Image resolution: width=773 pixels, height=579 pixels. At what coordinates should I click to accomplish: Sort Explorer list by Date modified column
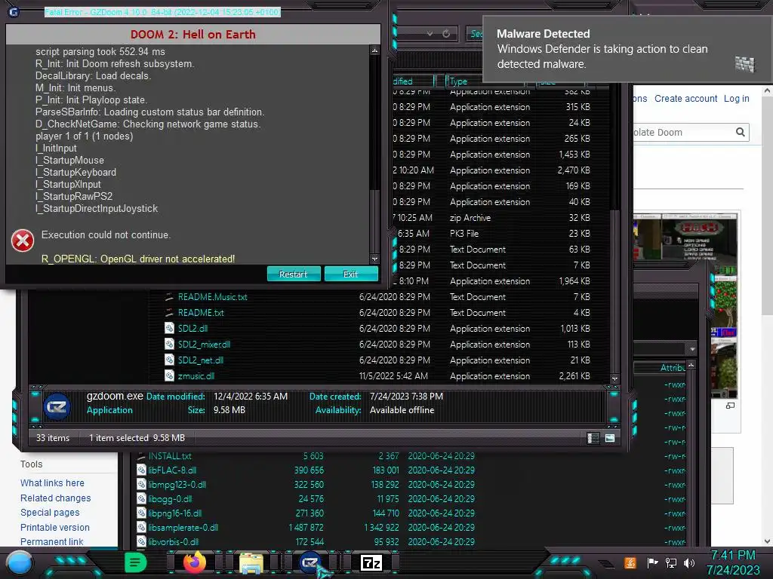coord(413,81)
